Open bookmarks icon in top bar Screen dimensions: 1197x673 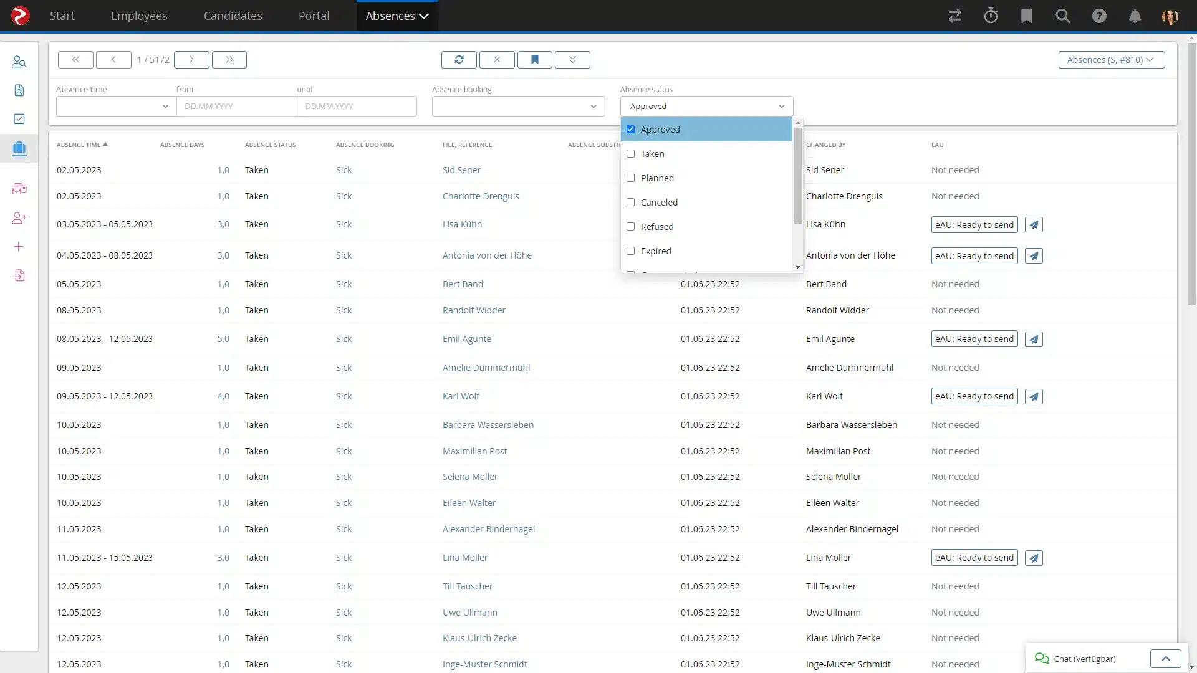pyautogui.click(x=1027, y=16)
